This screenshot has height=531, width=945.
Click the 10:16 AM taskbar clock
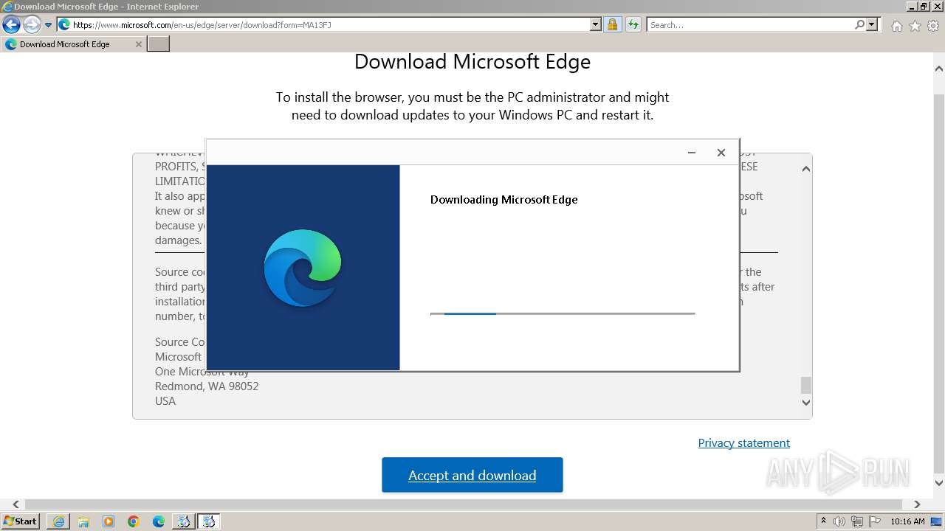click(907, 521)
